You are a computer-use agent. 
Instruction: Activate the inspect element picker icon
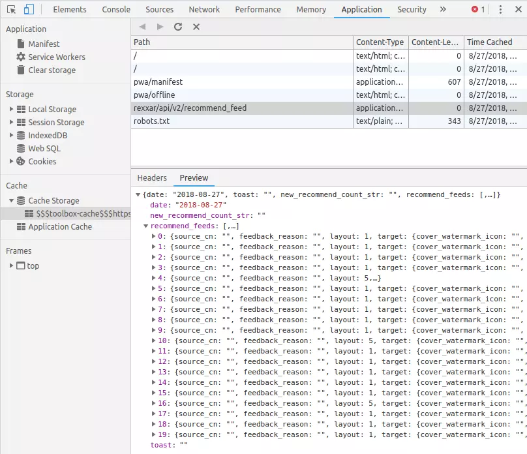(11, 9)
